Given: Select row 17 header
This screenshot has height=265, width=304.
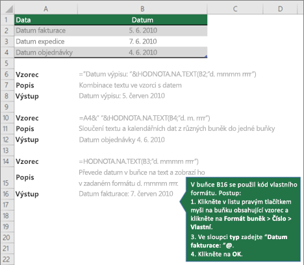Looking at the screenshot, I should 7,205.
